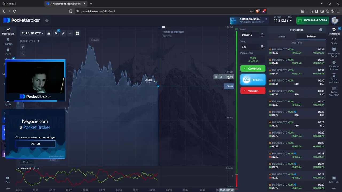Open the R$333 transaction with +R$306.36

(297, 51)
